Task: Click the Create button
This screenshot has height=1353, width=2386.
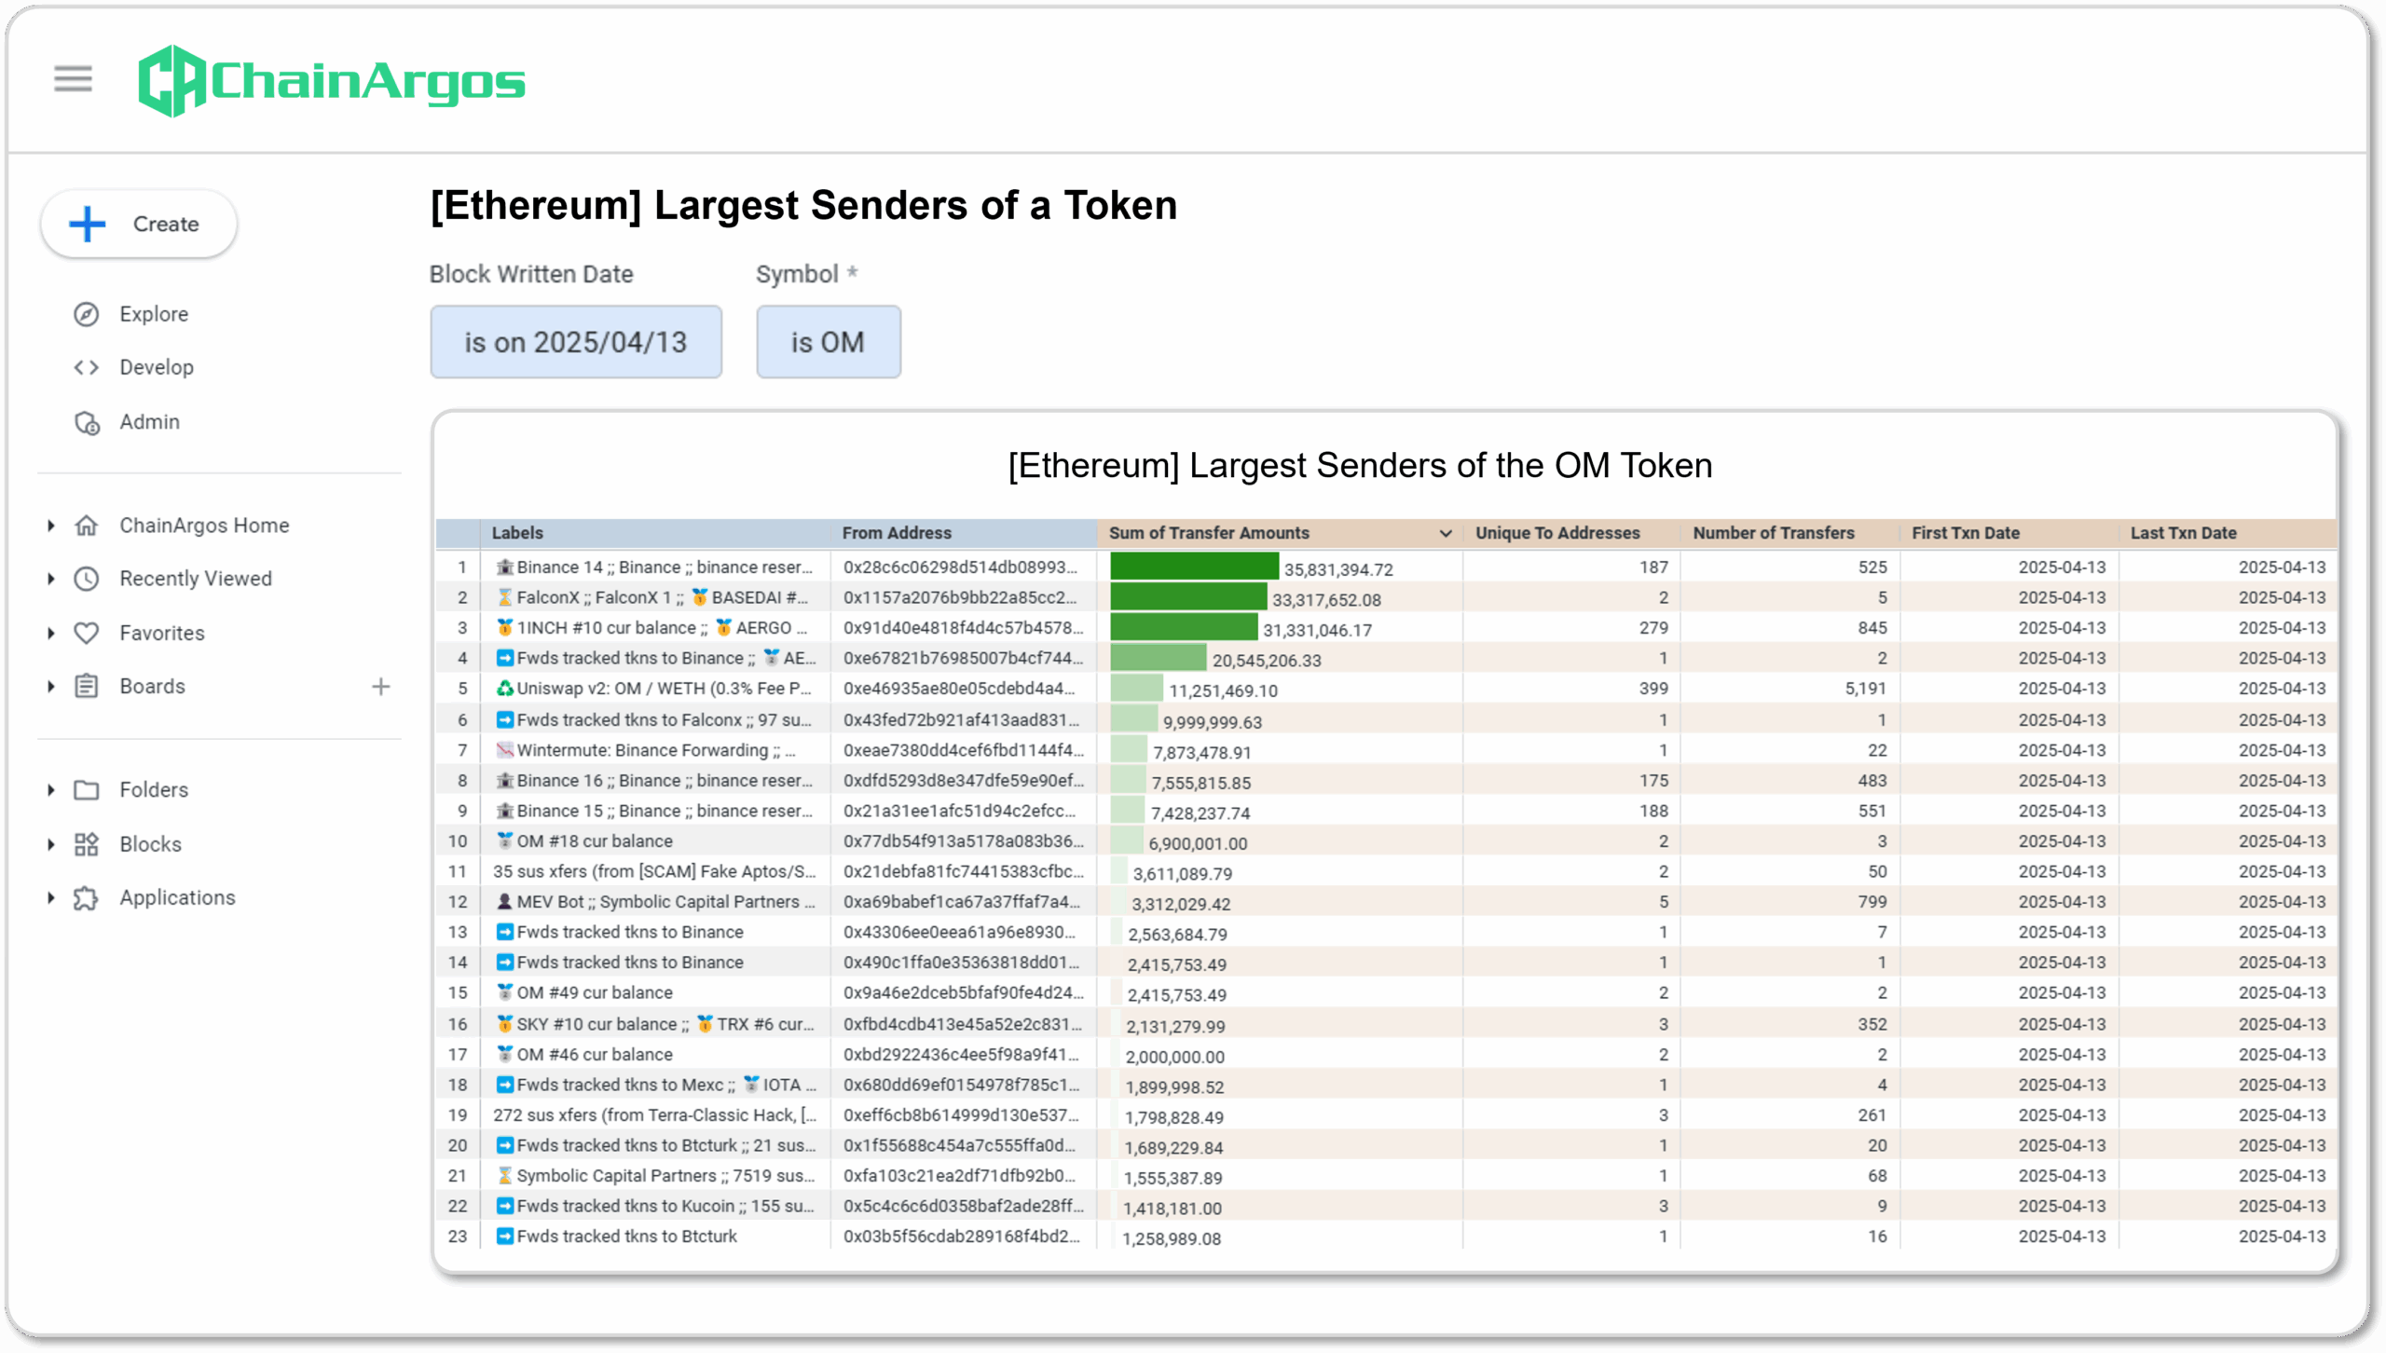Action: [x=139, y=224]
